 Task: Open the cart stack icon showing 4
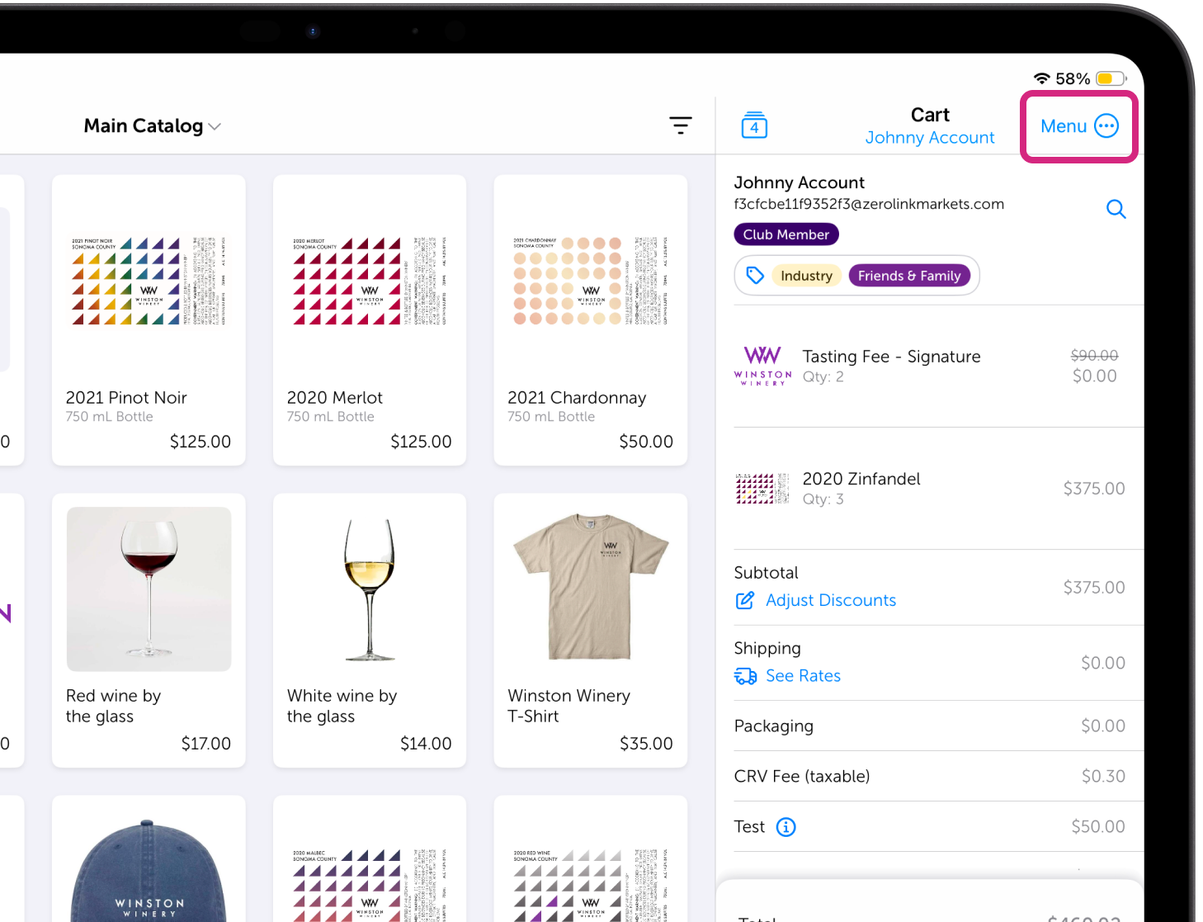(754, 125)
